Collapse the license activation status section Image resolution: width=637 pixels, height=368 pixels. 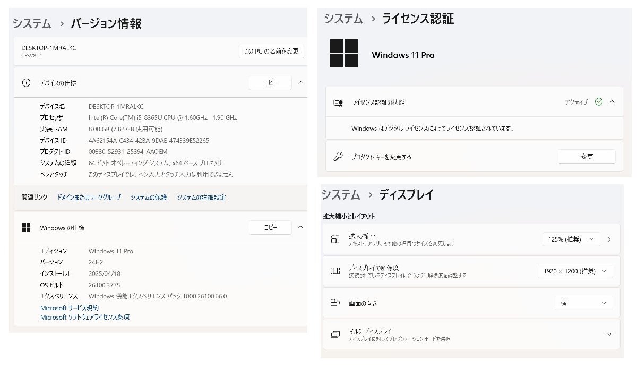(x=612, y=102)
